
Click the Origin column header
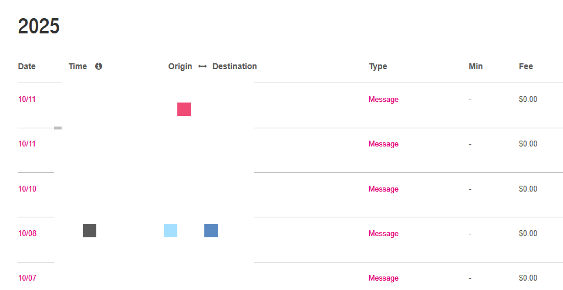click(x=180, y=66)
